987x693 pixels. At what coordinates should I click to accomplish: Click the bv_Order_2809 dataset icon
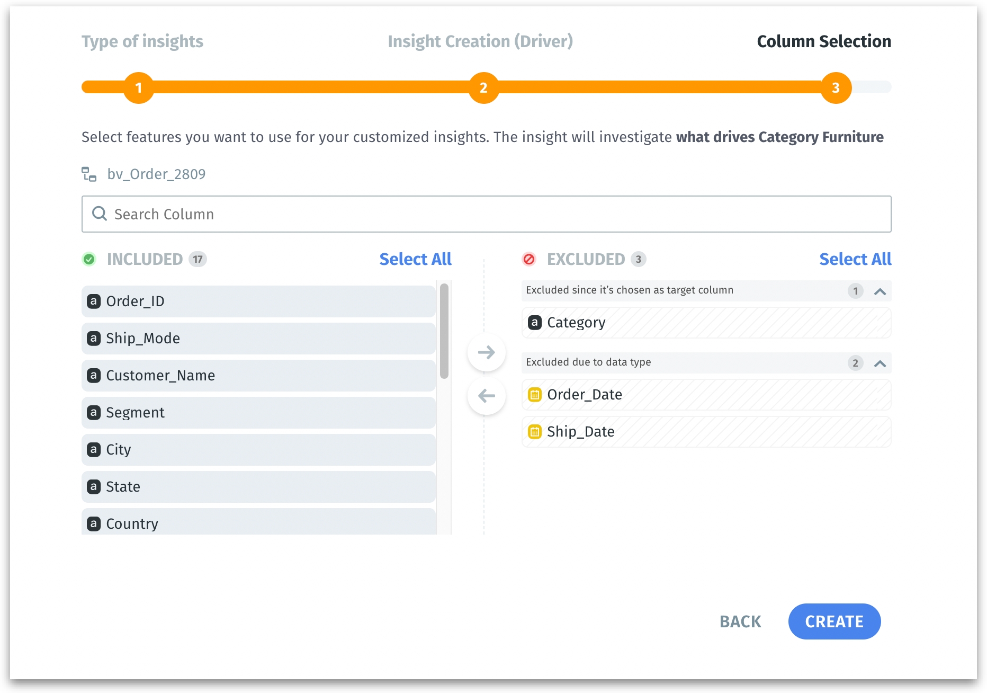click(89, 174)
